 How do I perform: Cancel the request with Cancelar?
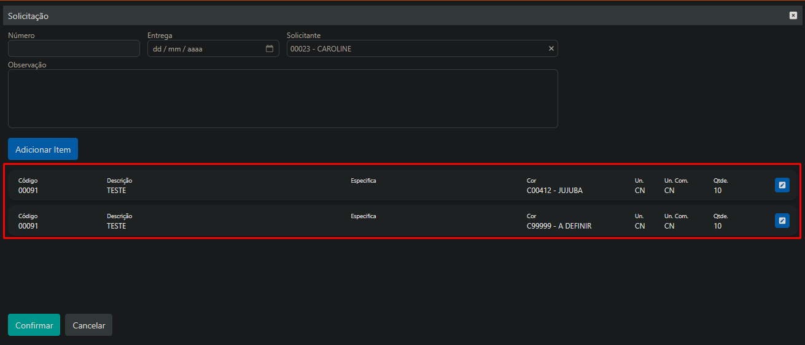point(88,325)
